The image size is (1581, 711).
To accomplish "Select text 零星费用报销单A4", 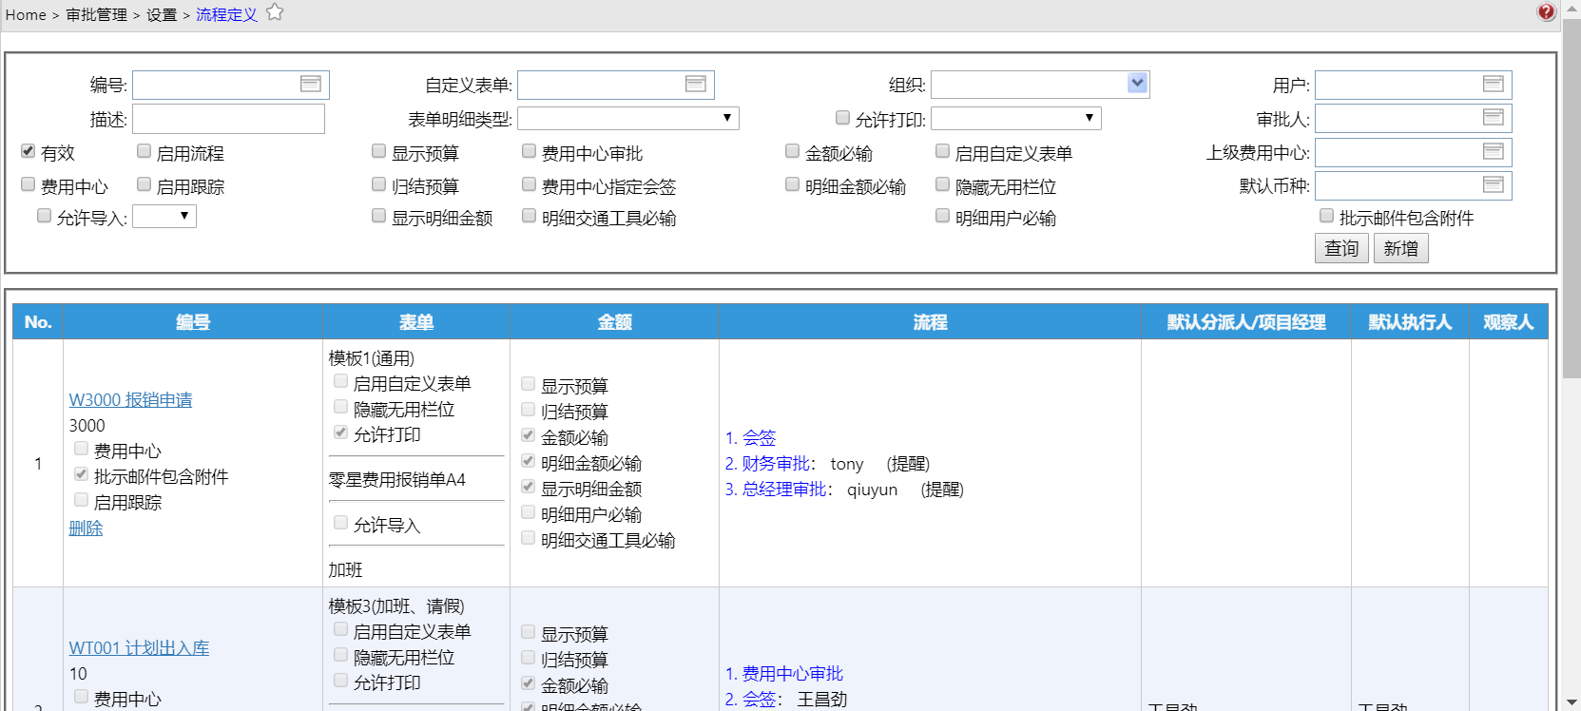I will pyautogui.click(x=397, y=480).
